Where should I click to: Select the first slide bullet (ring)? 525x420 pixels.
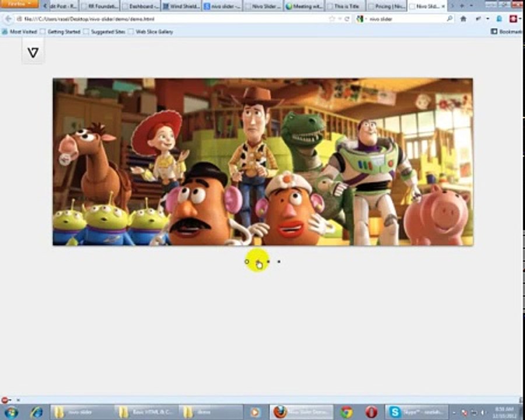pyautogui.click(x=247, y=261)
